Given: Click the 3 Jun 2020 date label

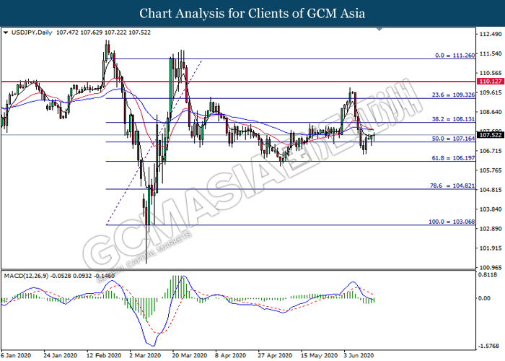Looking at the screenshot, I should point(359,355).
